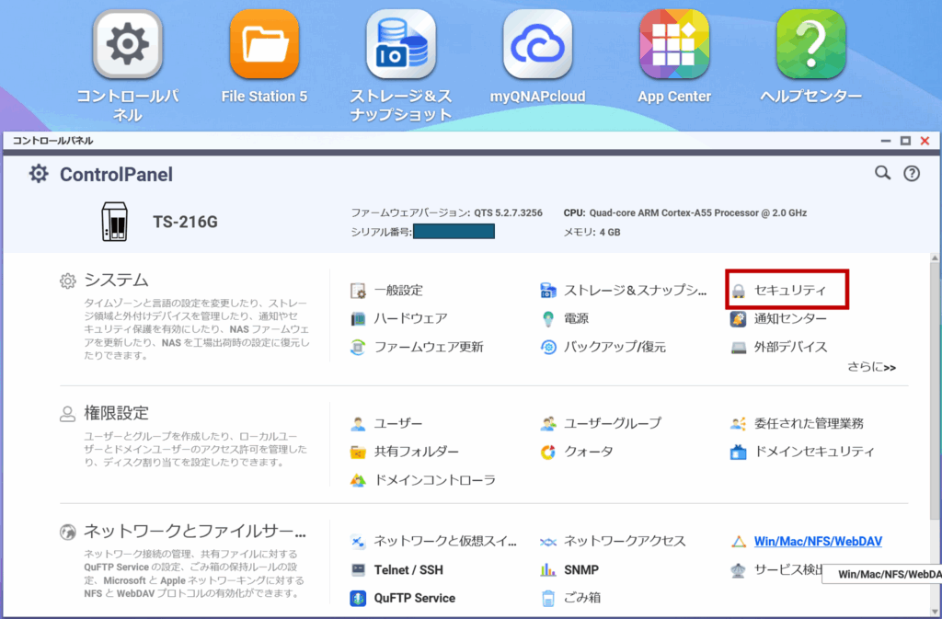This screenshot has width=942, height=619.
Task: Click the search magnifier in ControlPanel header
Action: click(x=882, y=173)
